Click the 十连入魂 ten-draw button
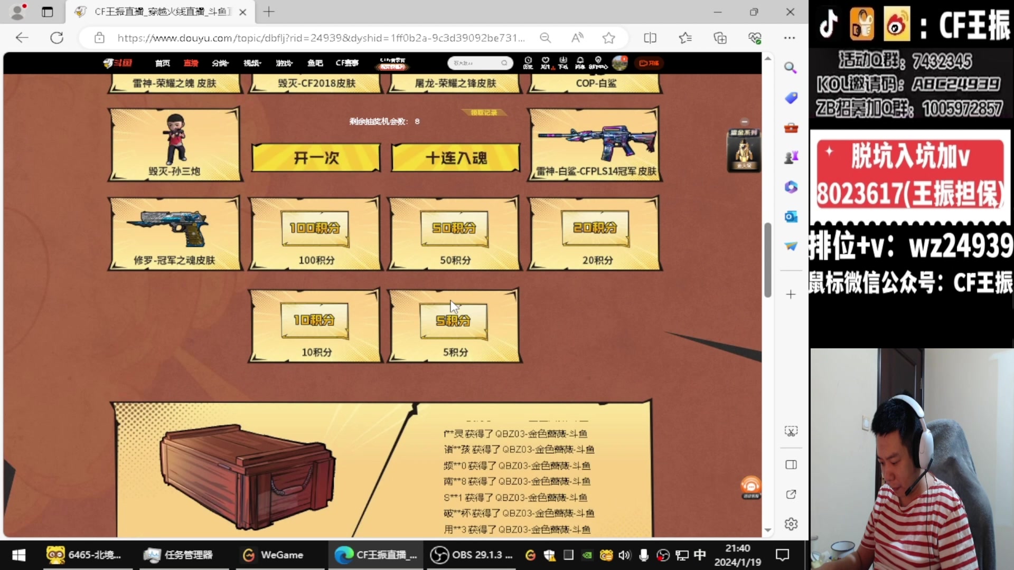 (x=455, y=158)
